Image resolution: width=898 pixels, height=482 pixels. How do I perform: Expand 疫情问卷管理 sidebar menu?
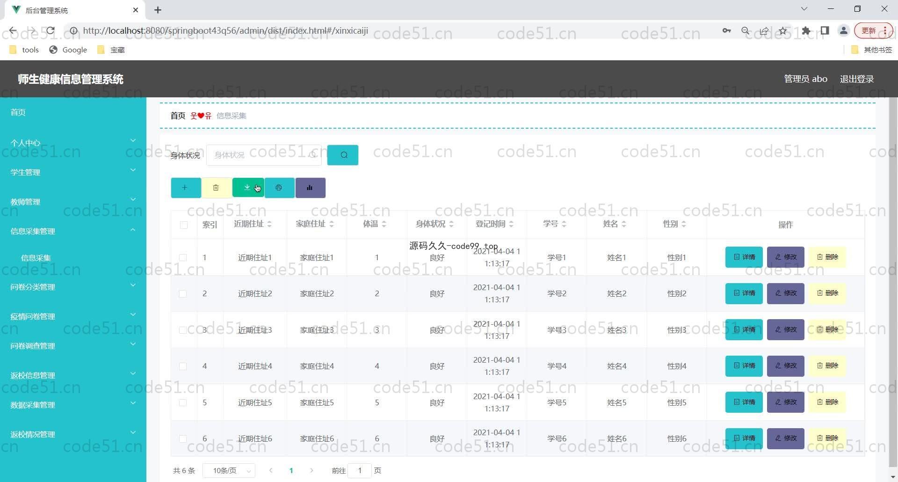pyautogui.click(x=73, y=316)
